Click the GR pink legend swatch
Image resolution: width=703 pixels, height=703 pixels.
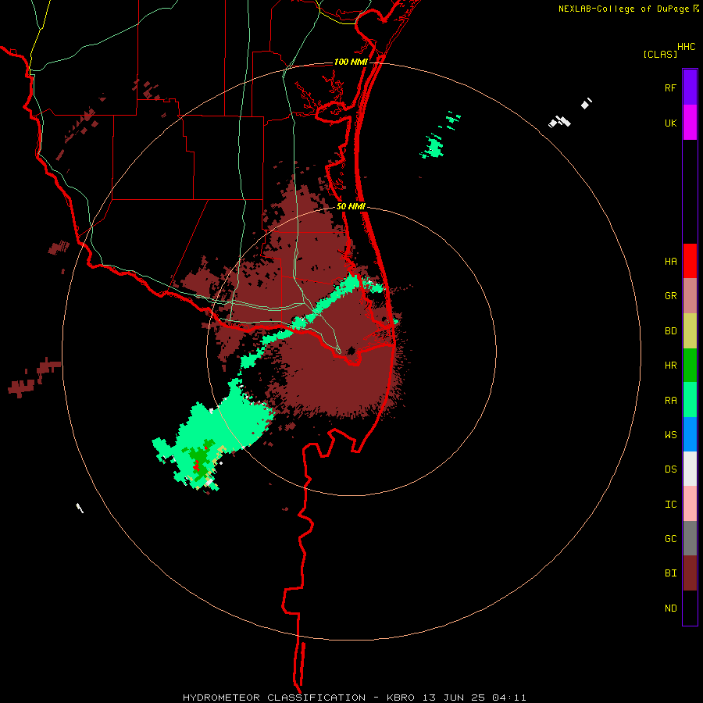(690, 296)
